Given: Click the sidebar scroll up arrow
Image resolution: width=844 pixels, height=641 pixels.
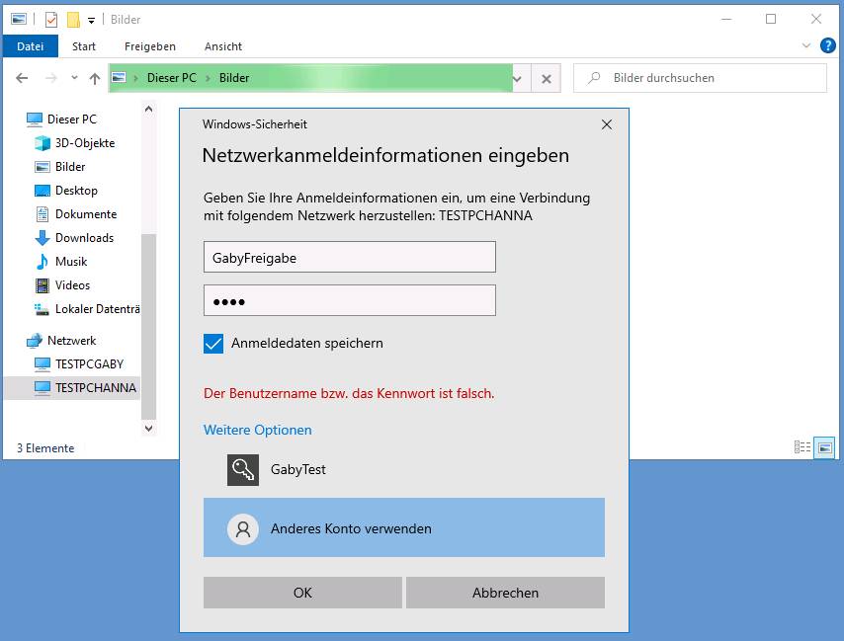Looking at the screenshot, I should (148, 110).
